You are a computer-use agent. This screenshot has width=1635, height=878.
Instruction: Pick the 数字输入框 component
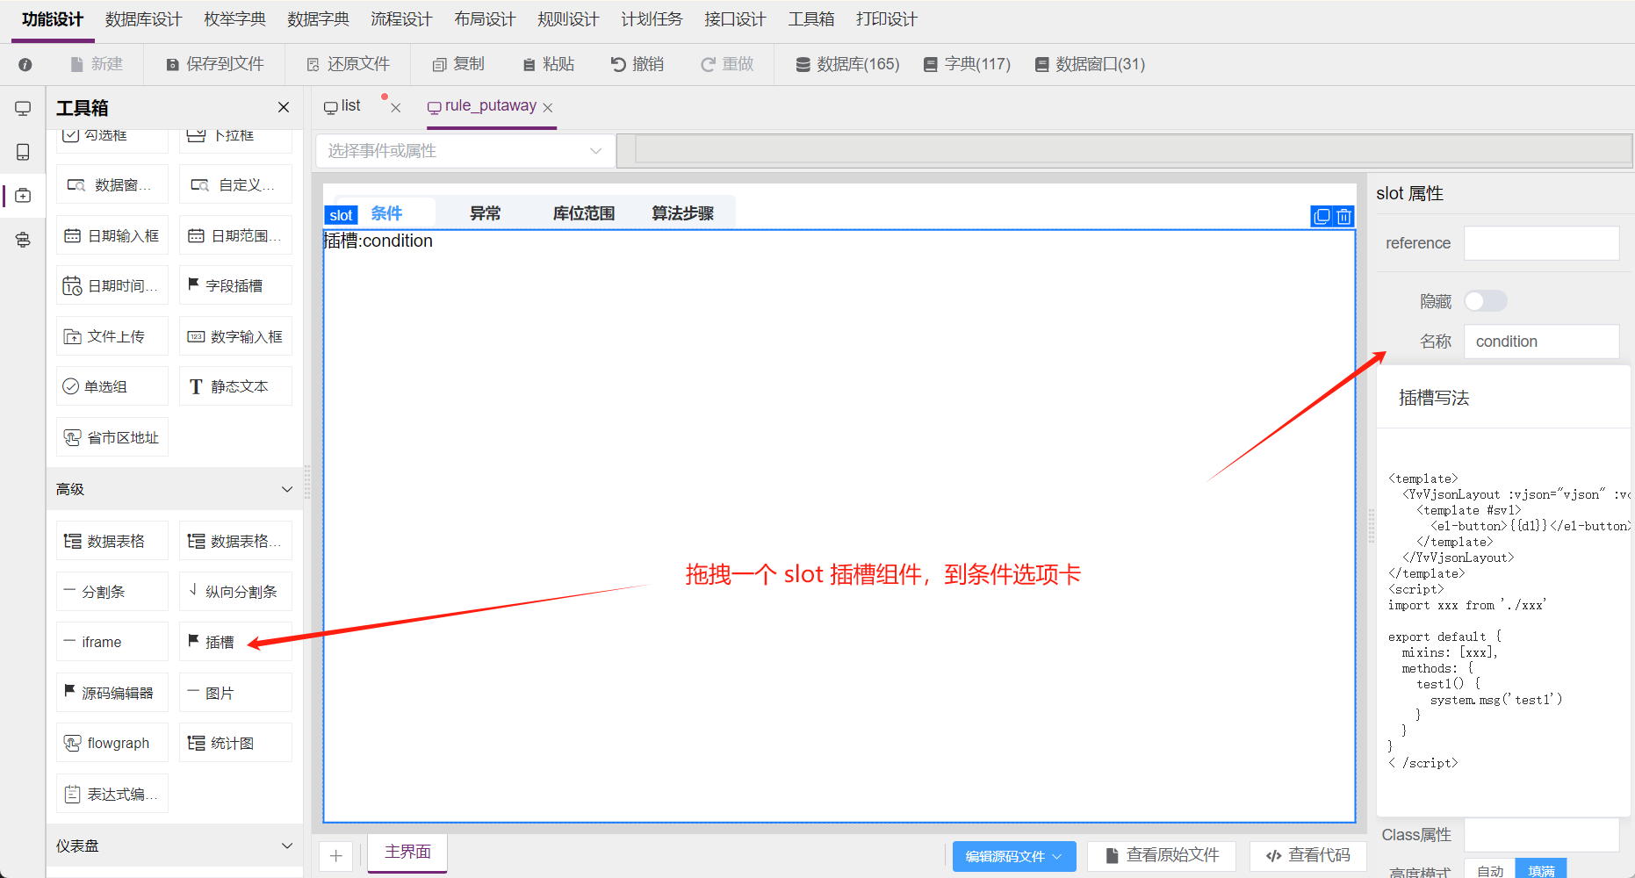pyautogui.click(x=235, y=336)
